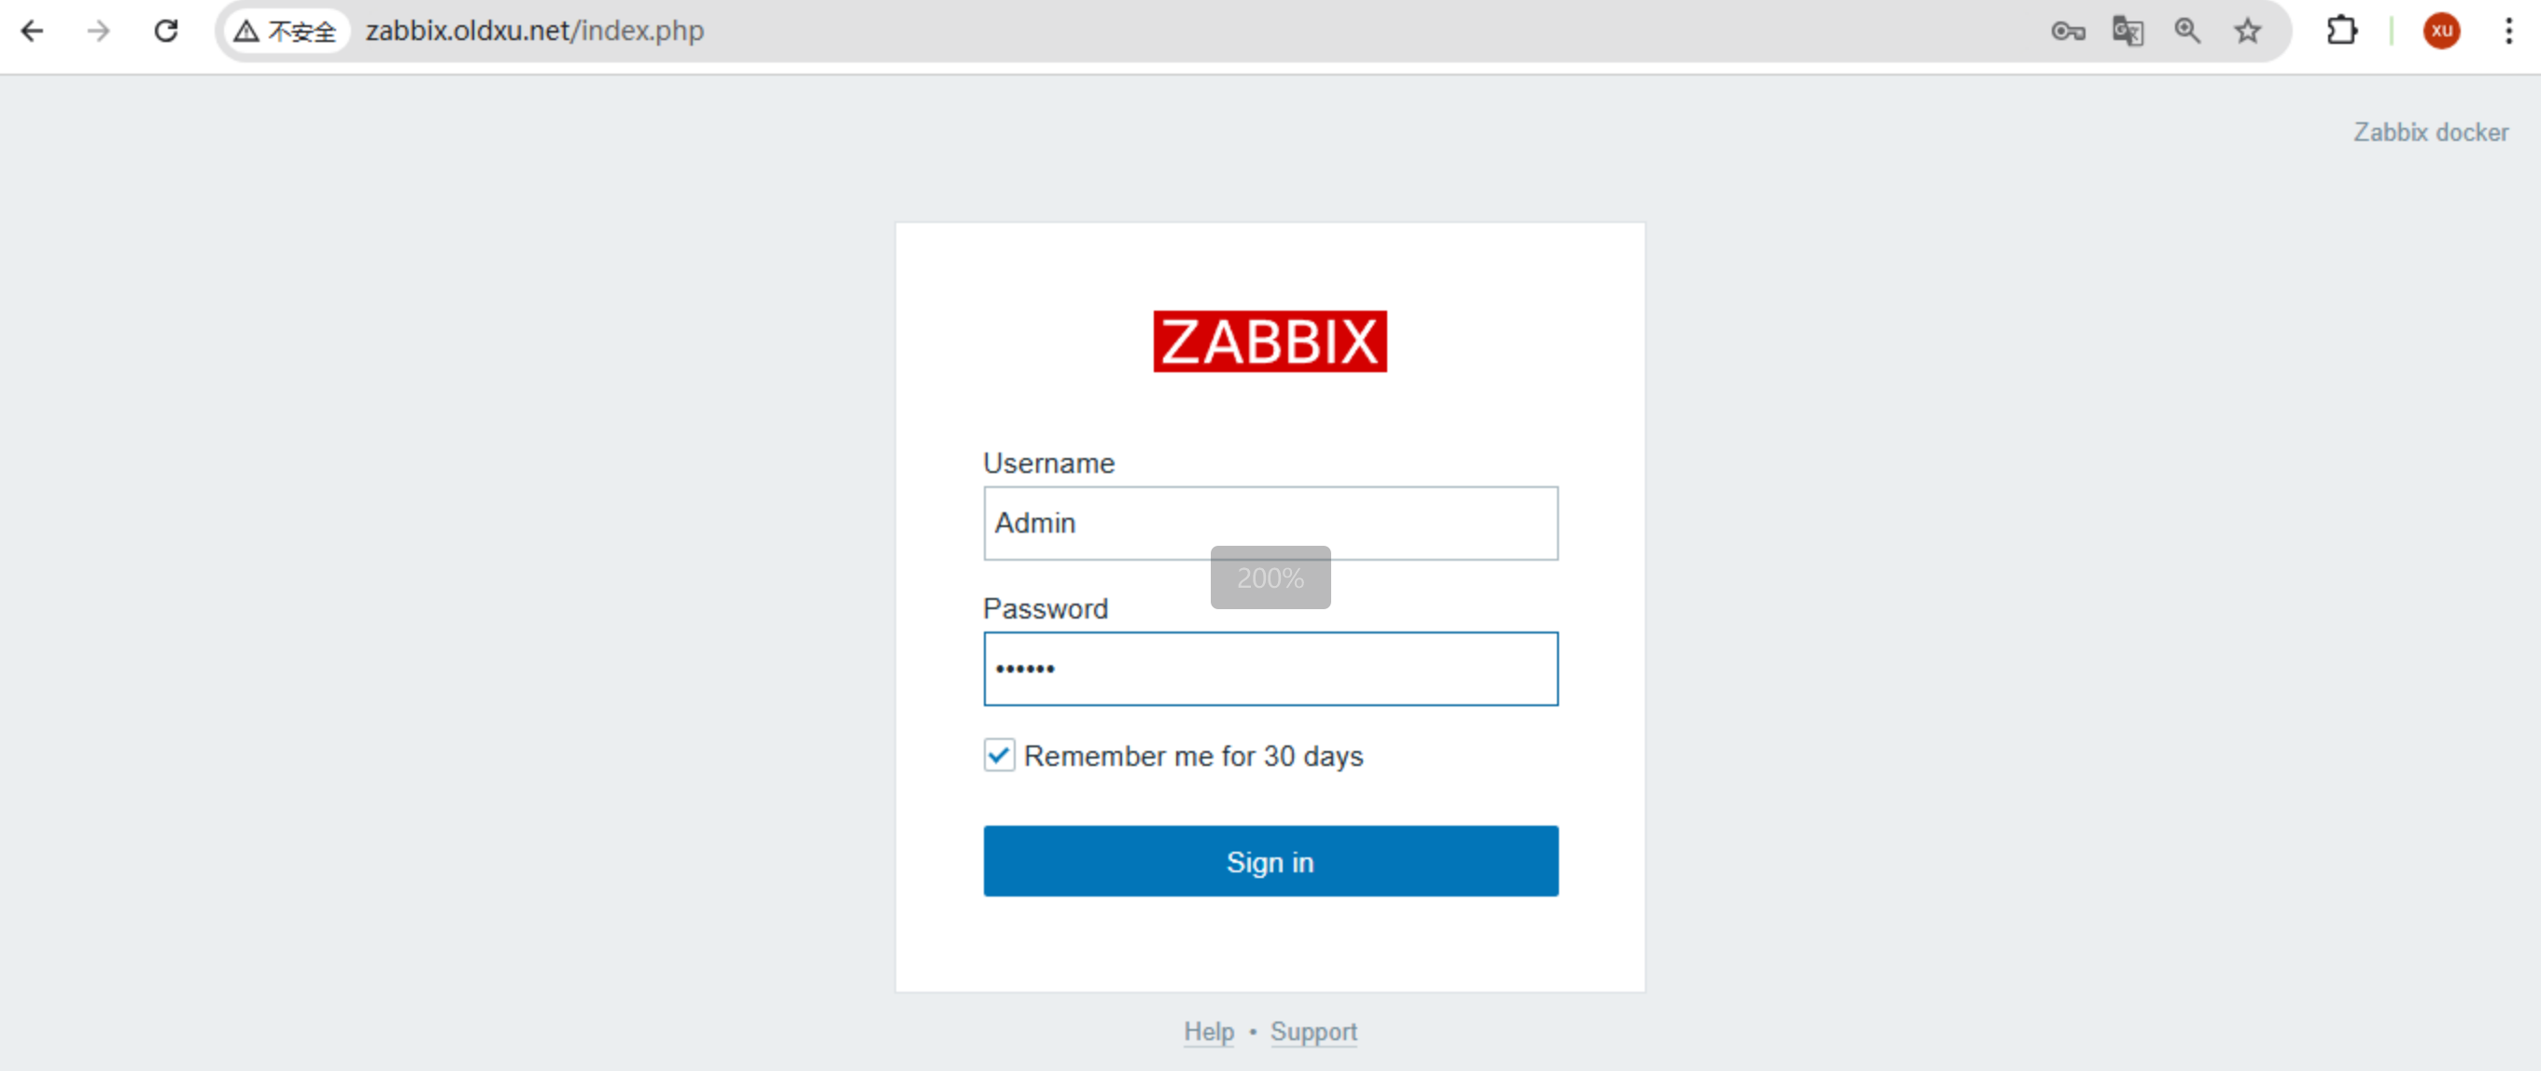Open the Support link
2541x1071 pixels.
click(1313, 1032)
